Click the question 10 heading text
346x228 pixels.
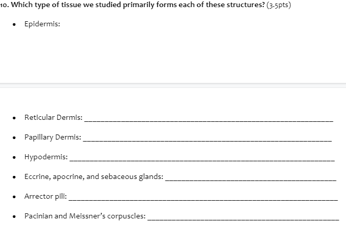(132, 5)
